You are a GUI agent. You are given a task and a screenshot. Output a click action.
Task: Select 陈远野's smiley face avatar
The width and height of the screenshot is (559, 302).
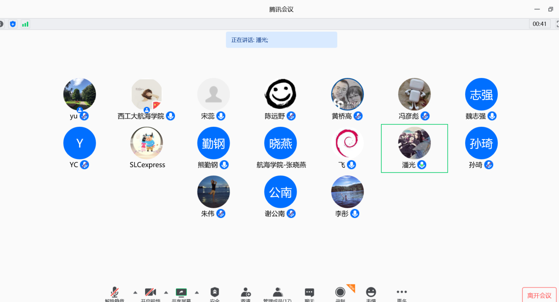pos(280,94)
